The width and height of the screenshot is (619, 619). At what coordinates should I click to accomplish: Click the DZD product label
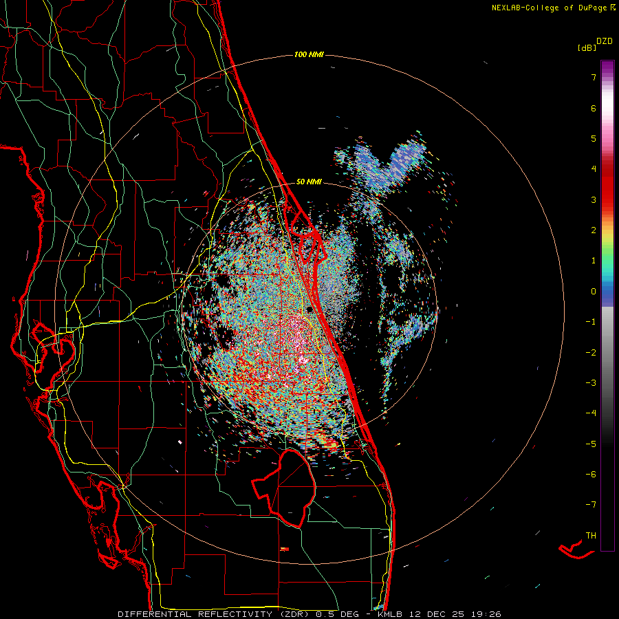click(605, 41)
